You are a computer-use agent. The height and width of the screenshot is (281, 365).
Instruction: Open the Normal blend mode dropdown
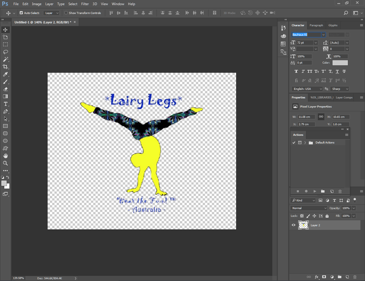coord(309,208)
